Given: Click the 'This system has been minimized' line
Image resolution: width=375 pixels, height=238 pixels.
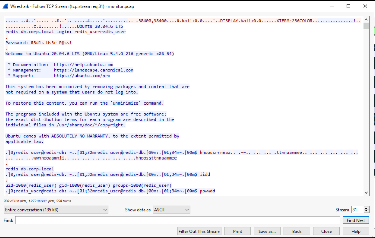Looking at the screenshot, I should pos(97,87).
